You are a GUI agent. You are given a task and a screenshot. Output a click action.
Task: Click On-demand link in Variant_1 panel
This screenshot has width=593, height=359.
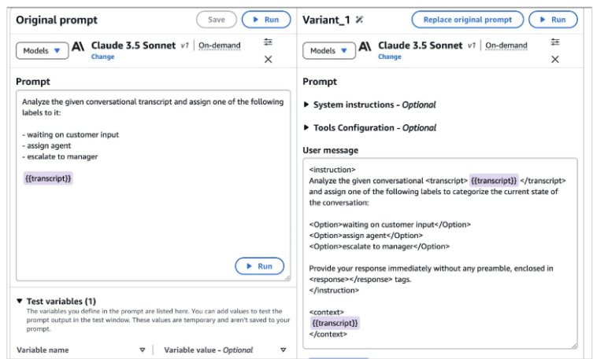pos(506,46)
